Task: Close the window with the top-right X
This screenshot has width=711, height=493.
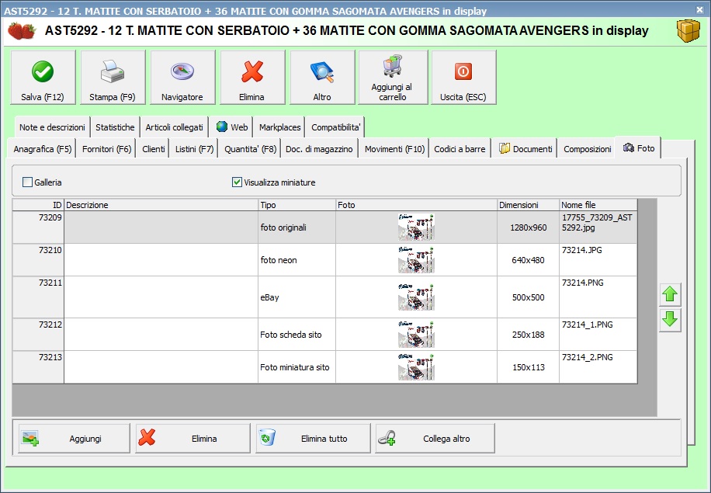Action: click(x=699, y=9)
